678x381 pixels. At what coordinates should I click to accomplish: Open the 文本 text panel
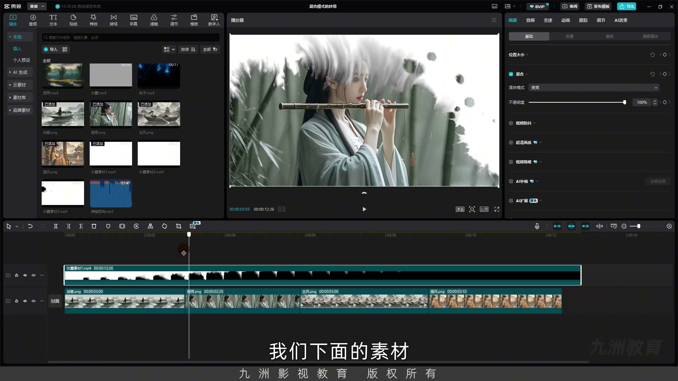point(53,20)
